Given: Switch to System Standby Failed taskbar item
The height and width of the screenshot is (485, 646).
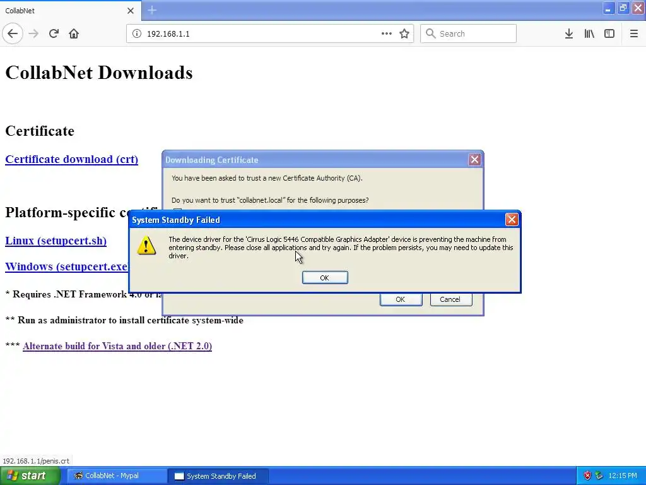Looking at the screenshot, I should coord(218,476).
